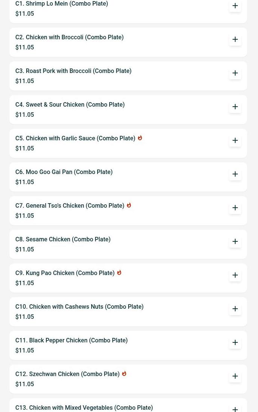Screen dimensions: 258x412
Task: Add Chicken with Garlic Sauce to cart
Action: click(235, 140)
